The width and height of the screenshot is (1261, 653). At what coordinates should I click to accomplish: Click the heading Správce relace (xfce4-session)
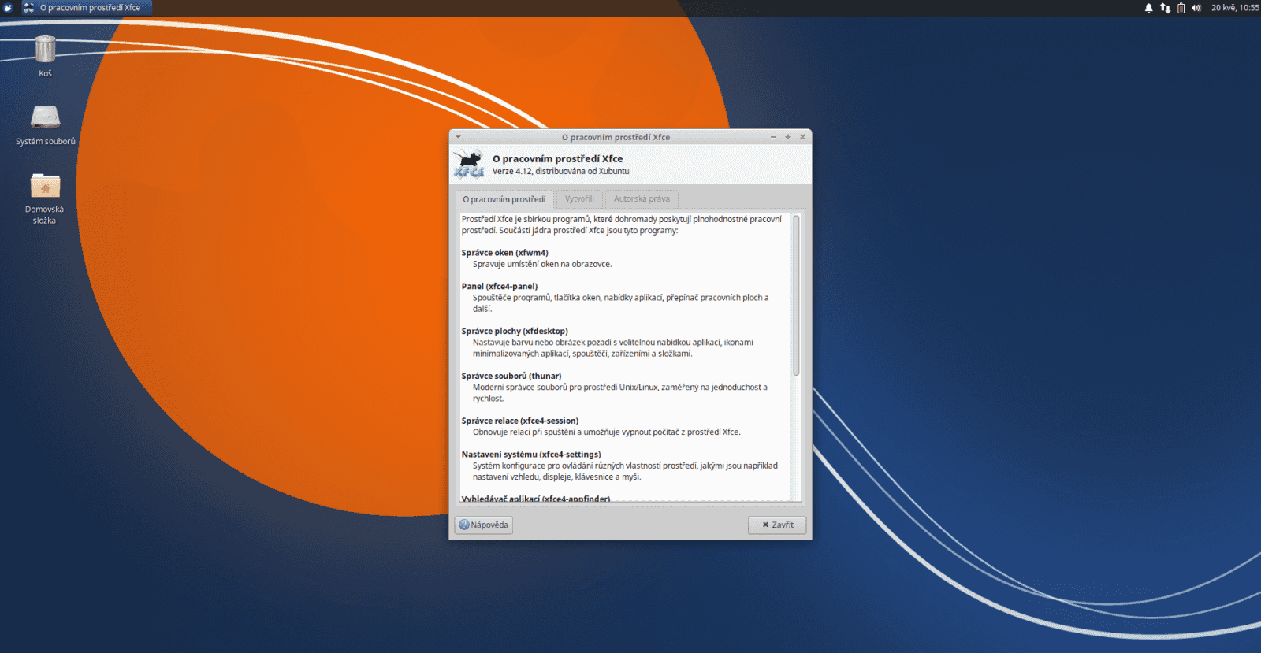(520, 421)
